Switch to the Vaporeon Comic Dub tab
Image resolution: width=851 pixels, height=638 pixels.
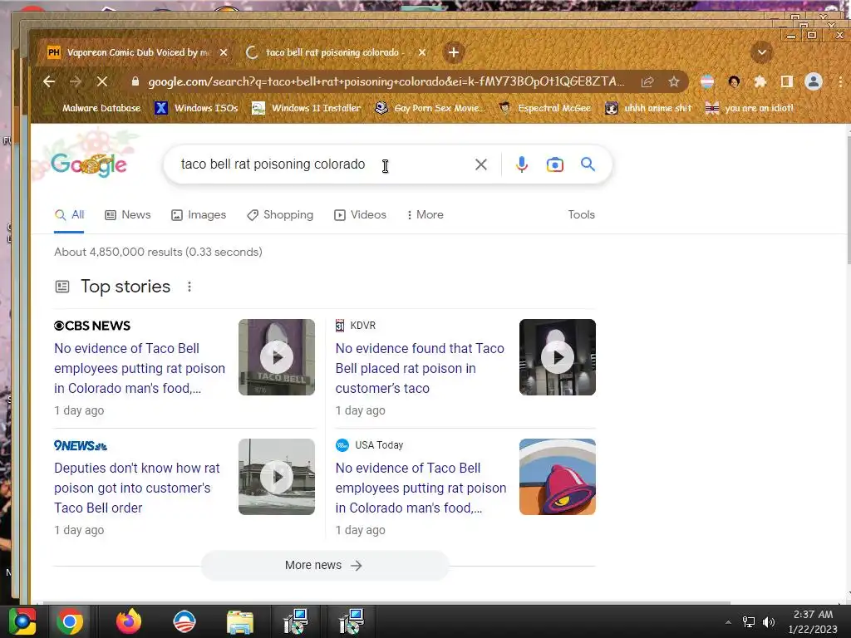137,52
